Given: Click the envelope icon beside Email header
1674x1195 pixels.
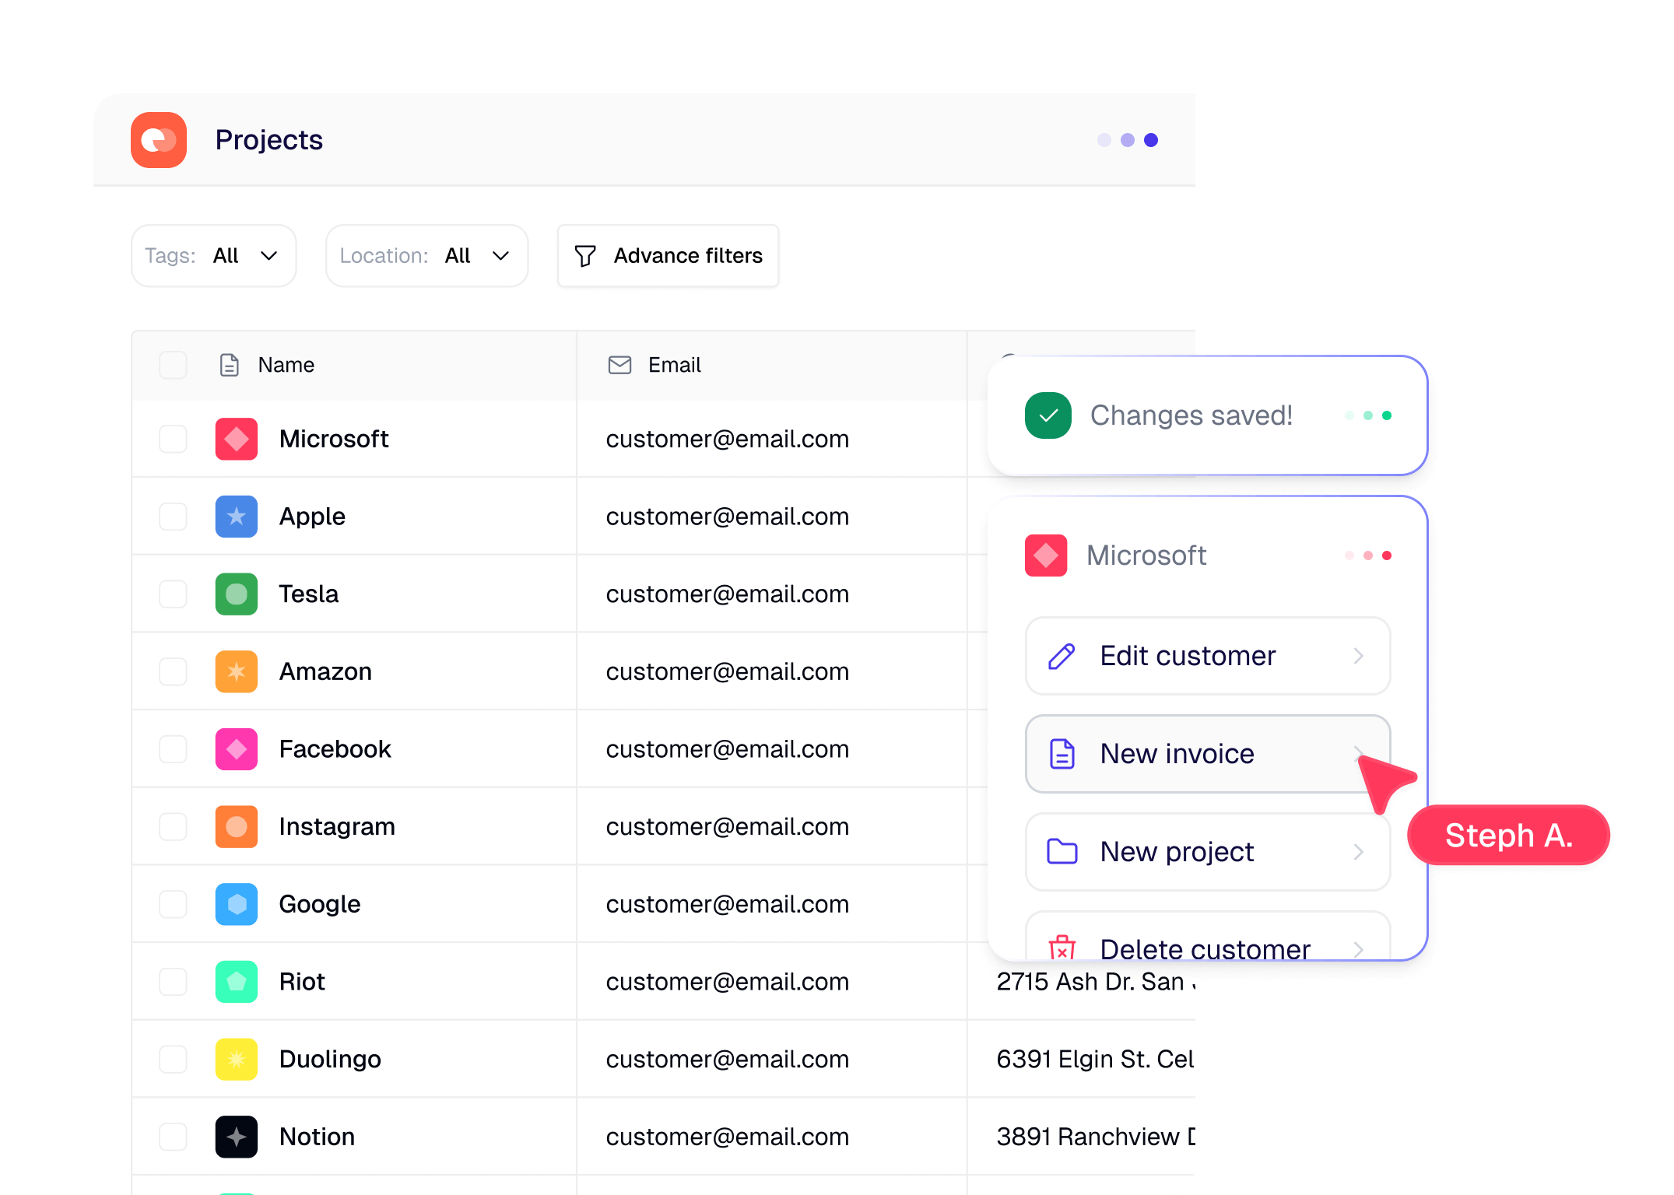Looking at the screenshot, I should (619, 365).
